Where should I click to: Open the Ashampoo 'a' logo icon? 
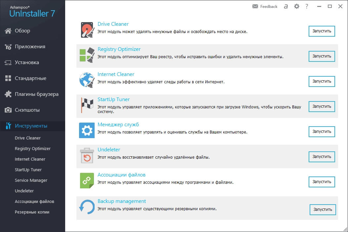coord(286,6)
